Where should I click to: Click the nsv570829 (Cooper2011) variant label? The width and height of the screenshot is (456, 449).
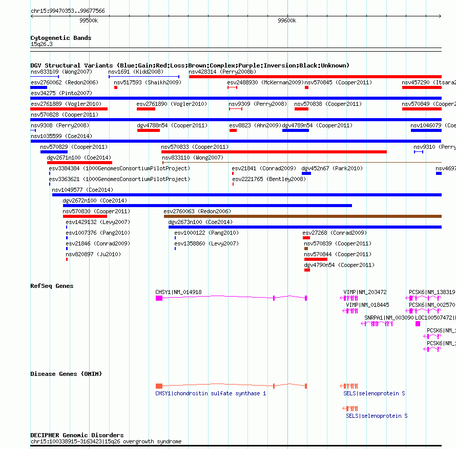tap(74, 147)
